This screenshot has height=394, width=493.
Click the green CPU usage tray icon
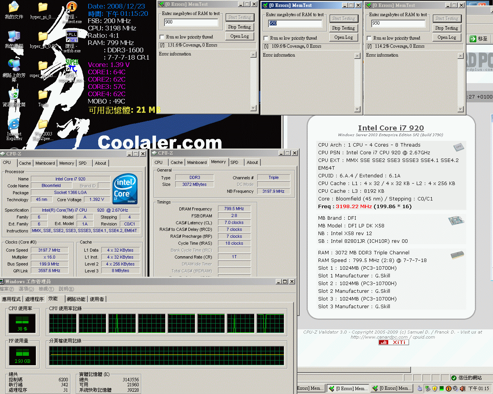[442, 389]
